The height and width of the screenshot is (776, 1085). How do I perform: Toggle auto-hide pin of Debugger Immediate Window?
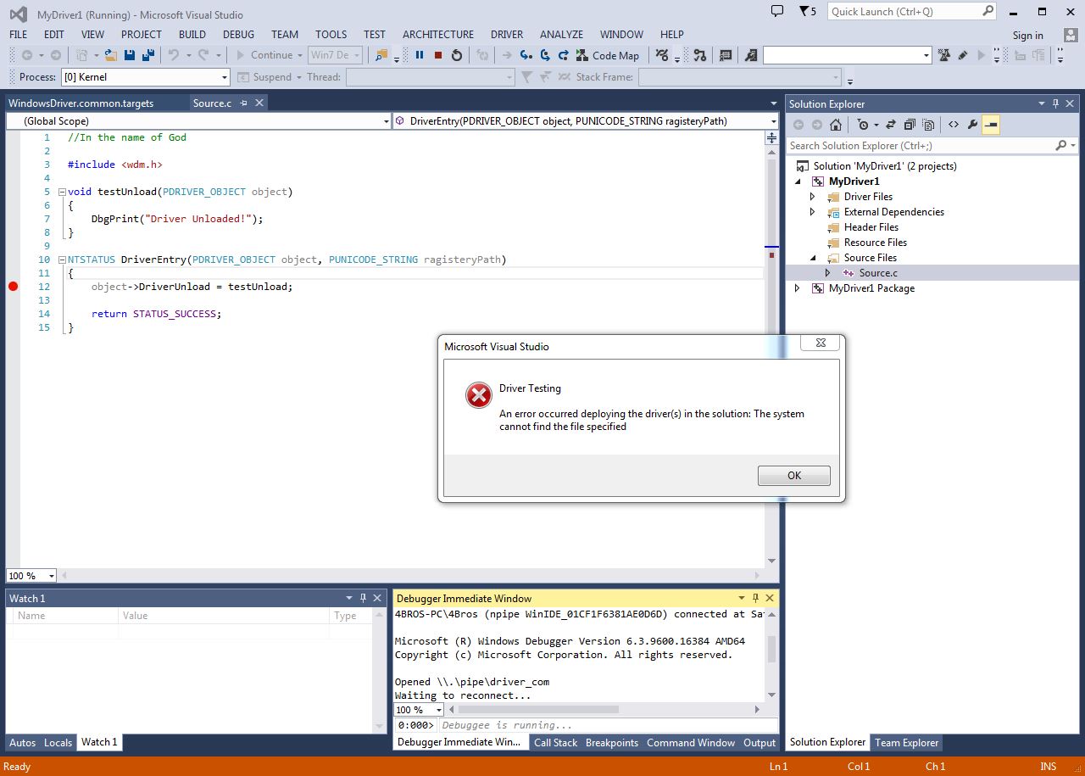click(754, 598)
